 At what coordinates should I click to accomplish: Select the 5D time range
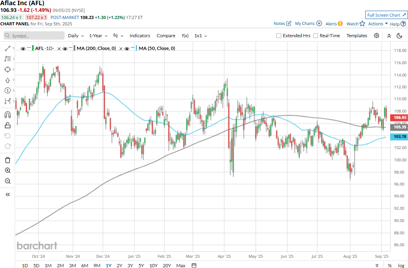(x=36, y=265)
